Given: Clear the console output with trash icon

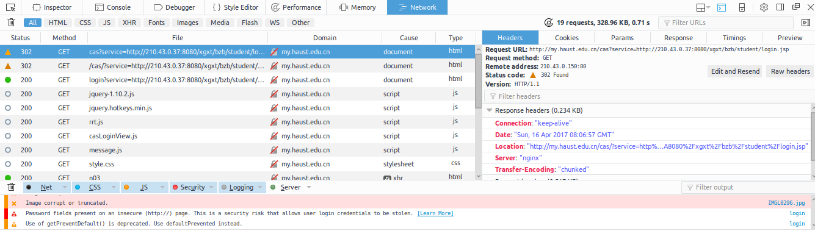Looking at the screenshot, I should pos(11,187).
